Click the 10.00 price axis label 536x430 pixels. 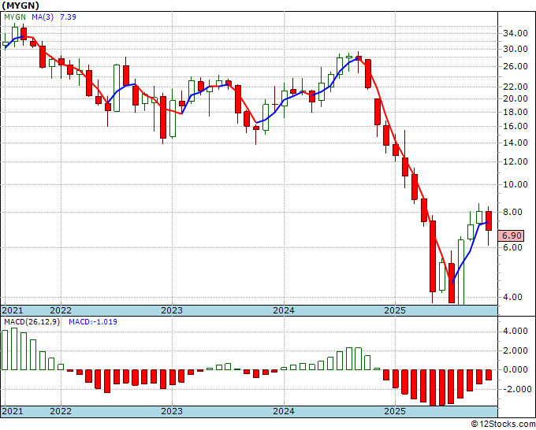(516, 185)
